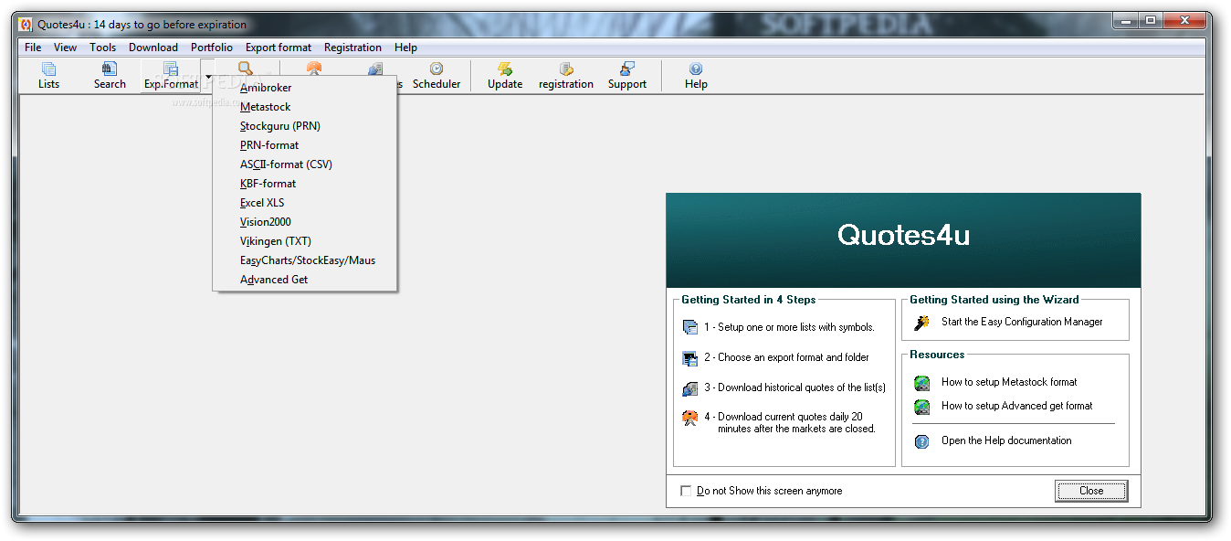This screenshot has height=541, width=1231.
Task: Open the Portfolio menu
Action: click(212, 48)
